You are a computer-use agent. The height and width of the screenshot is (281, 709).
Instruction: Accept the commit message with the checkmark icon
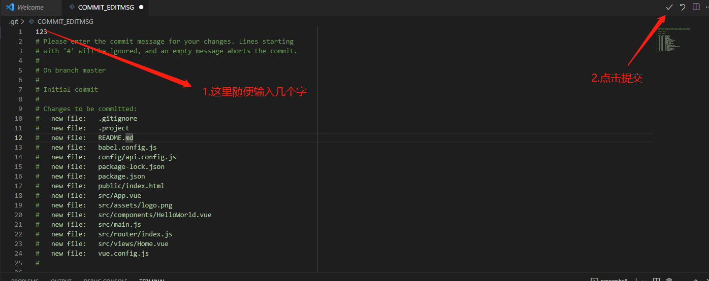coord(669,7)
